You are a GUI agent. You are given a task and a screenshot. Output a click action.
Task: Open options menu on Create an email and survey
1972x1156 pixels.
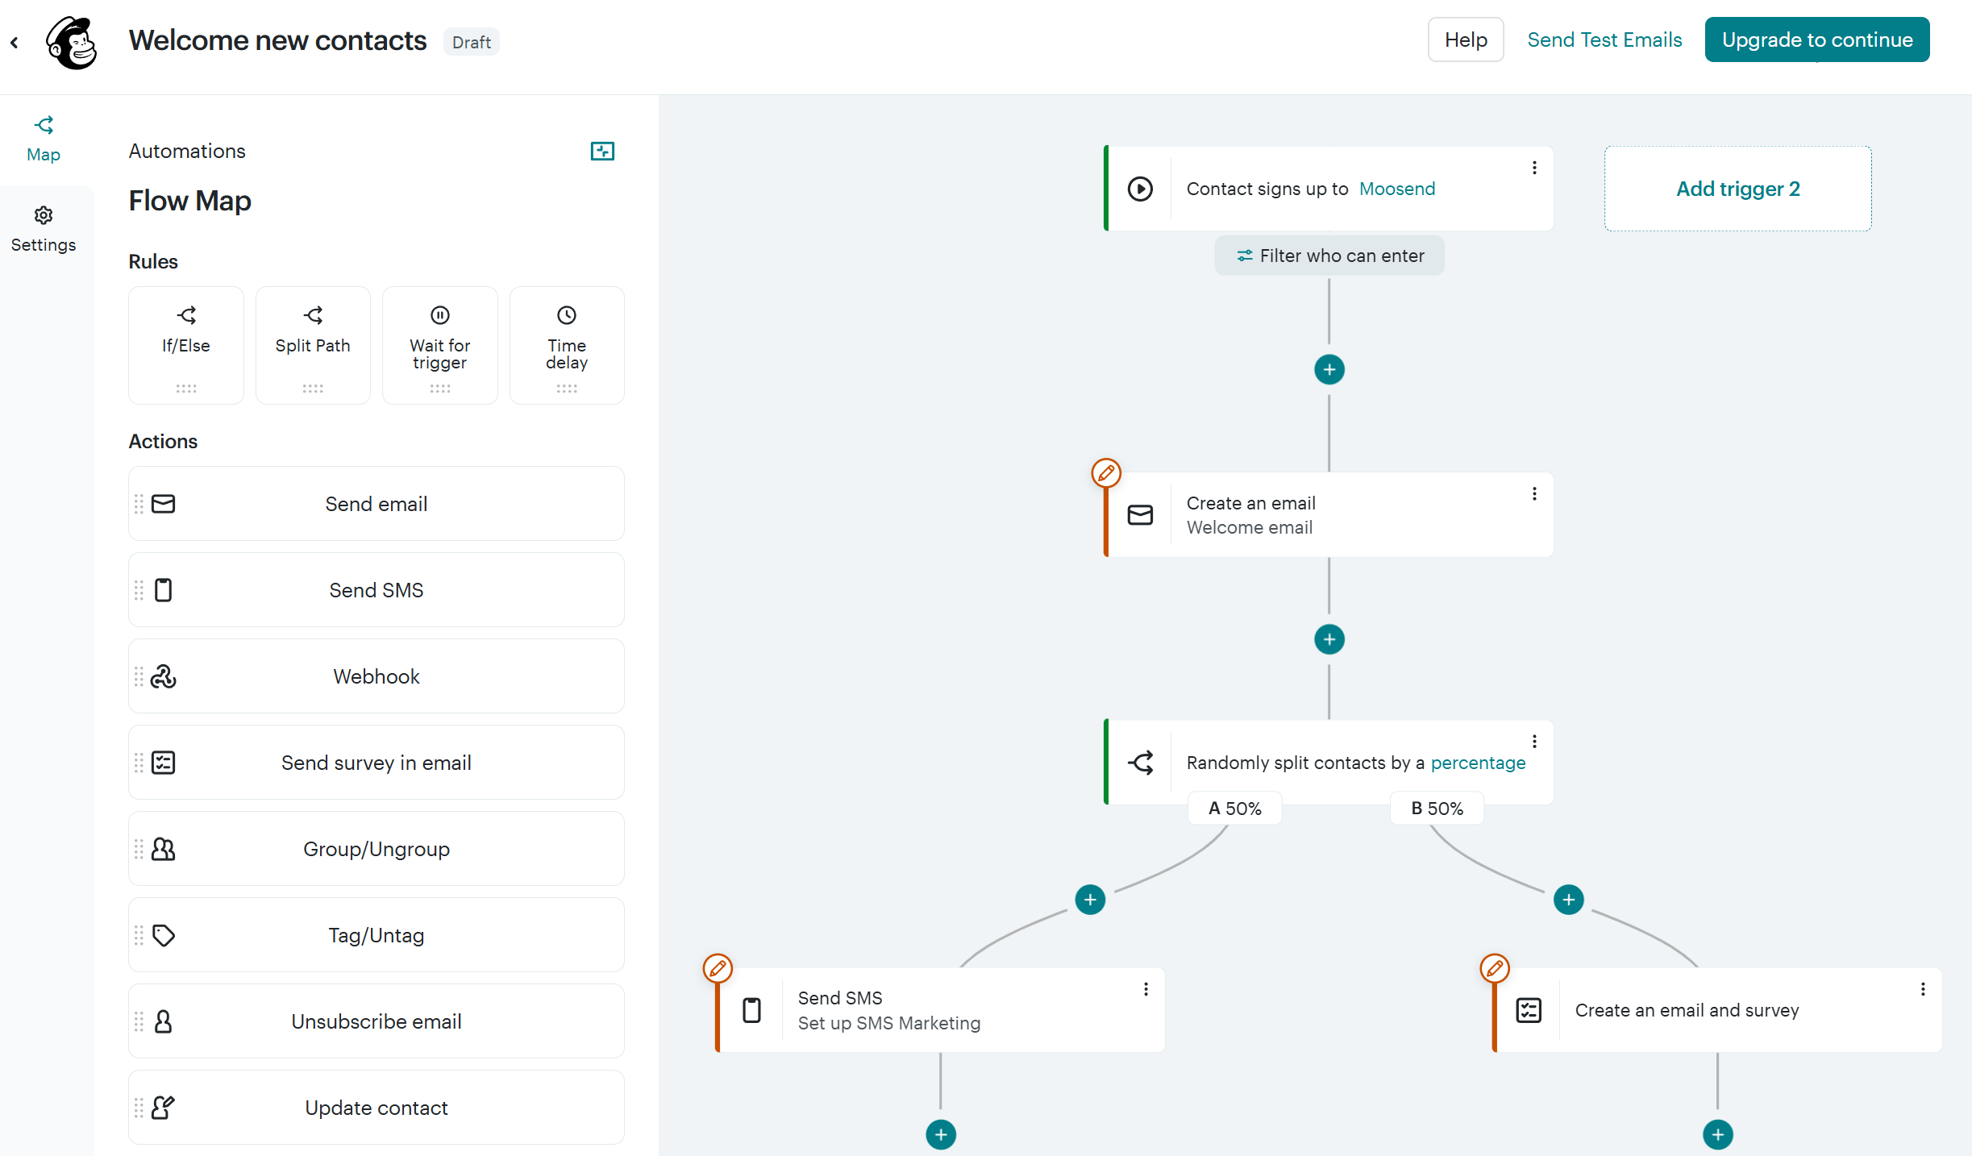1924,989
